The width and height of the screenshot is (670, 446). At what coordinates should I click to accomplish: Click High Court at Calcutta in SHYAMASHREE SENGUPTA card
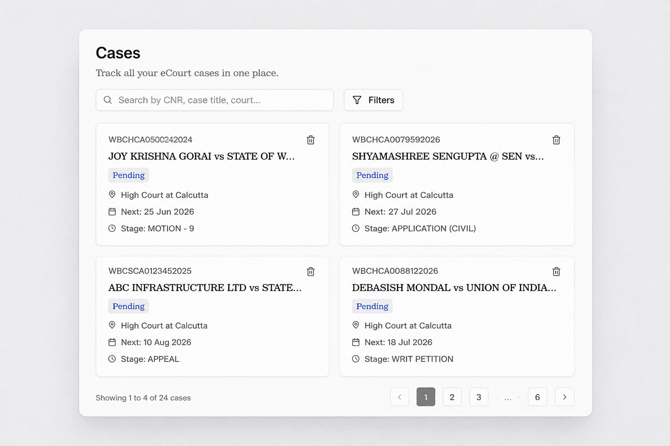(x=409, y=195)
